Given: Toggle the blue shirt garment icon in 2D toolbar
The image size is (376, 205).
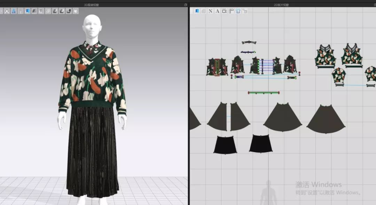Looking at the screenshot, I should click(x=238, y=11).
